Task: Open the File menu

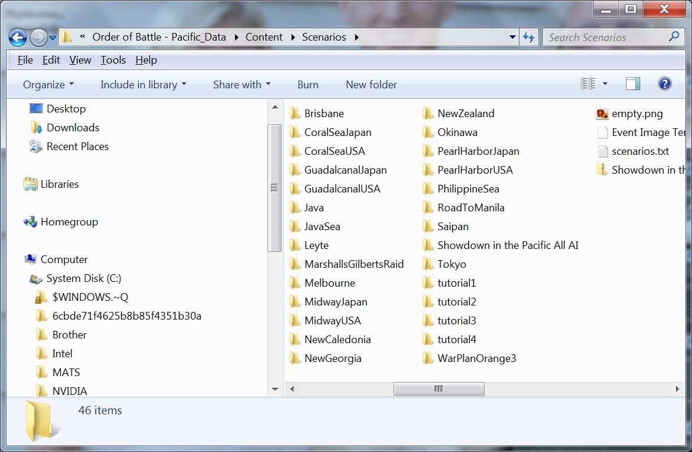Action: point(25,60)
